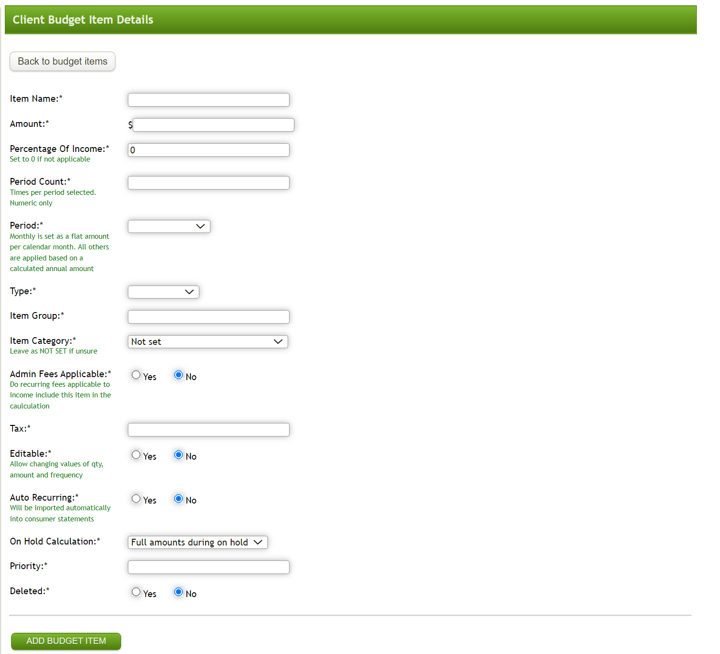This screenshot has width=720, height=654.
Task: Click the Priority input field
Action: 208,567
